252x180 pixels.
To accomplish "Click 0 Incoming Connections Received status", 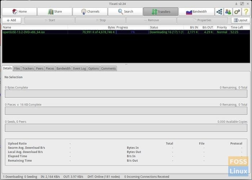I will [147, 177].
